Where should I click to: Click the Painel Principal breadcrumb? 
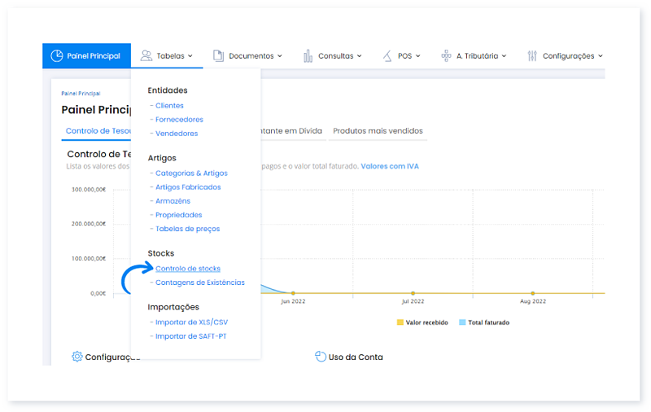(x=81, y=94)
